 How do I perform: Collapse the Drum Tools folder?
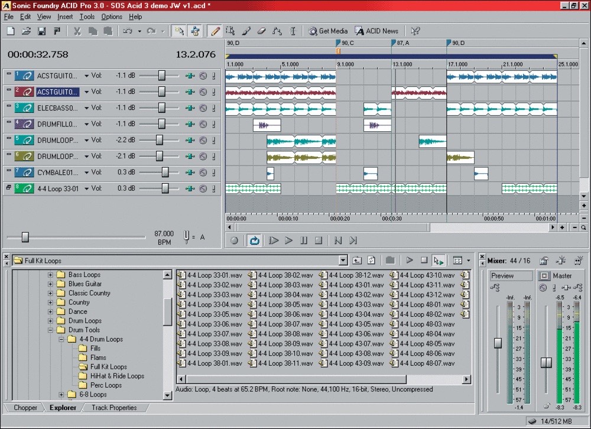[x=50, y=330]
